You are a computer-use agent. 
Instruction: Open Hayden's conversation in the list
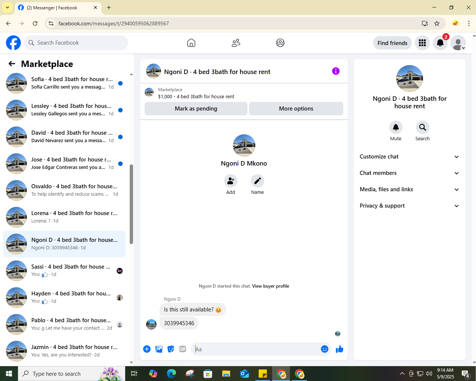click(x=64, y=298)
